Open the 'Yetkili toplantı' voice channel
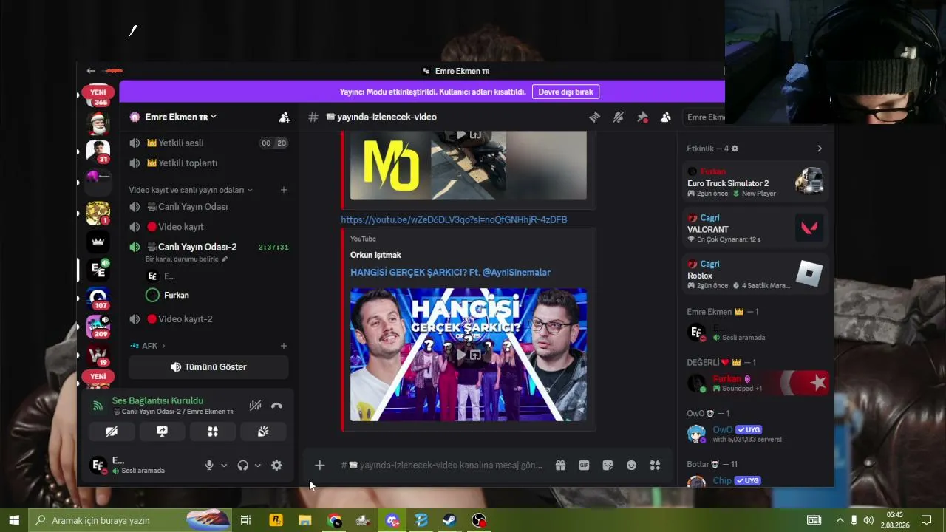Image resolution: width=946 pixels, height=532 pixels. click(x=208, y=163)
